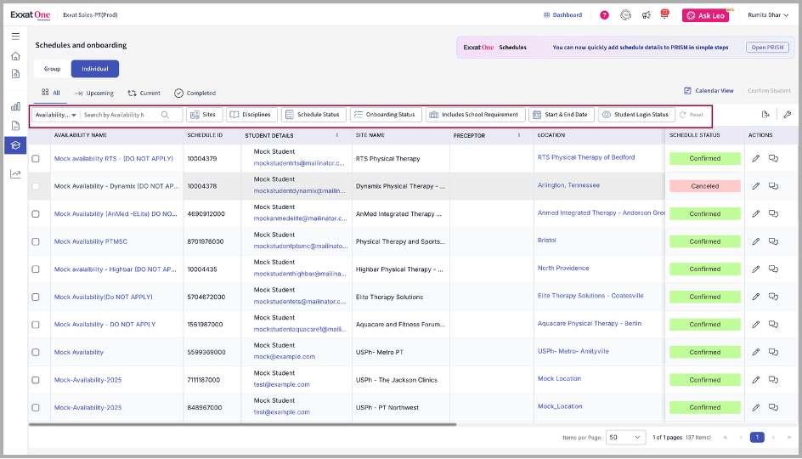This screenshot has height=459, width=802.
Task: Open the bar chart icon in the sidebar
Action: click(15, 106)
